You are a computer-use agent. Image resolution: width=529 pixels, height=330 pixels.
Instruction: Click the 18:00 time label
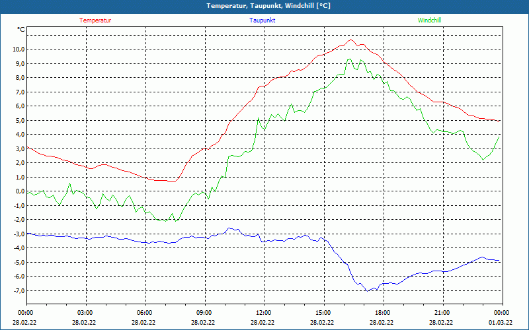(384, 313)
